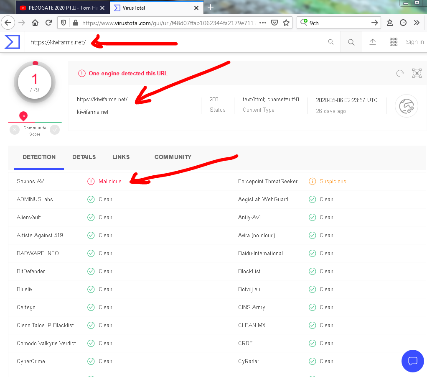Screen dimensions: 427x377
Task: Click the Suspicious verdict for Forcepoint ThreatSeeker
Action: pyautogui.click(x=333, y=182)
